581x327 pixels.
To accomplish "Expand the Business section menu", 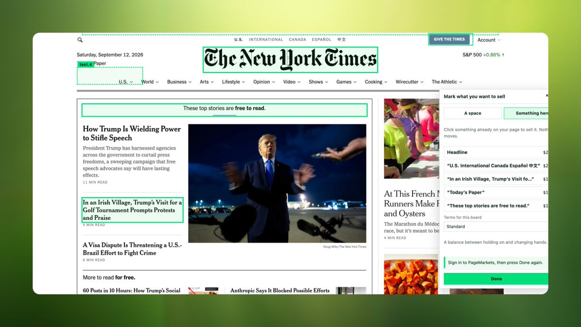I will [179, 82].
